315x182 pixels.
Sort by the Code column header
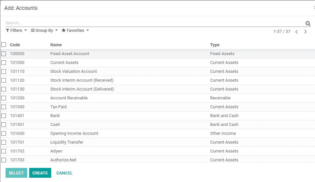15,45
